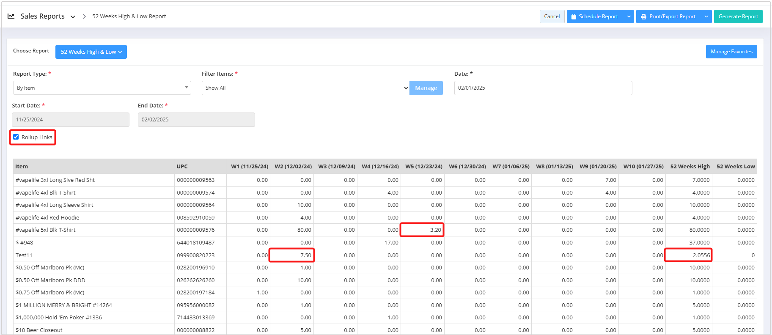
Task: Open the Schedule Report dropdown arrow
Action: click(629, 16)
